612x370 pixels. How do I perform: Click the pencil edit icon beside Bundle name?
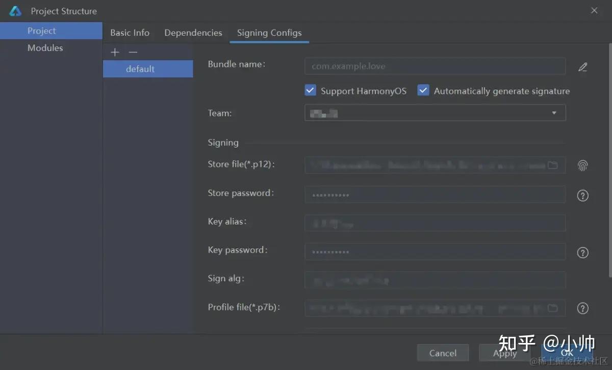583,66
